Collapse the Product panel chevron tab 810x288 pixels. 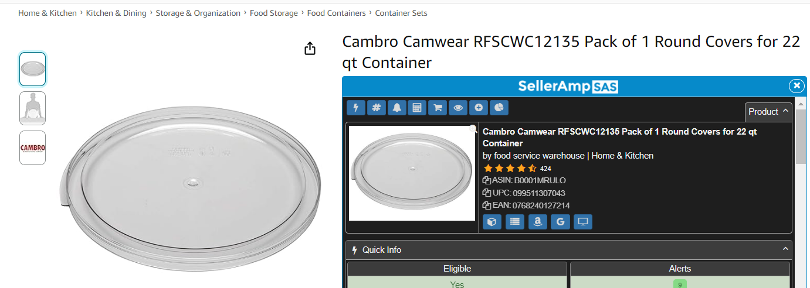pyautogui.click(x=768, y=112)
